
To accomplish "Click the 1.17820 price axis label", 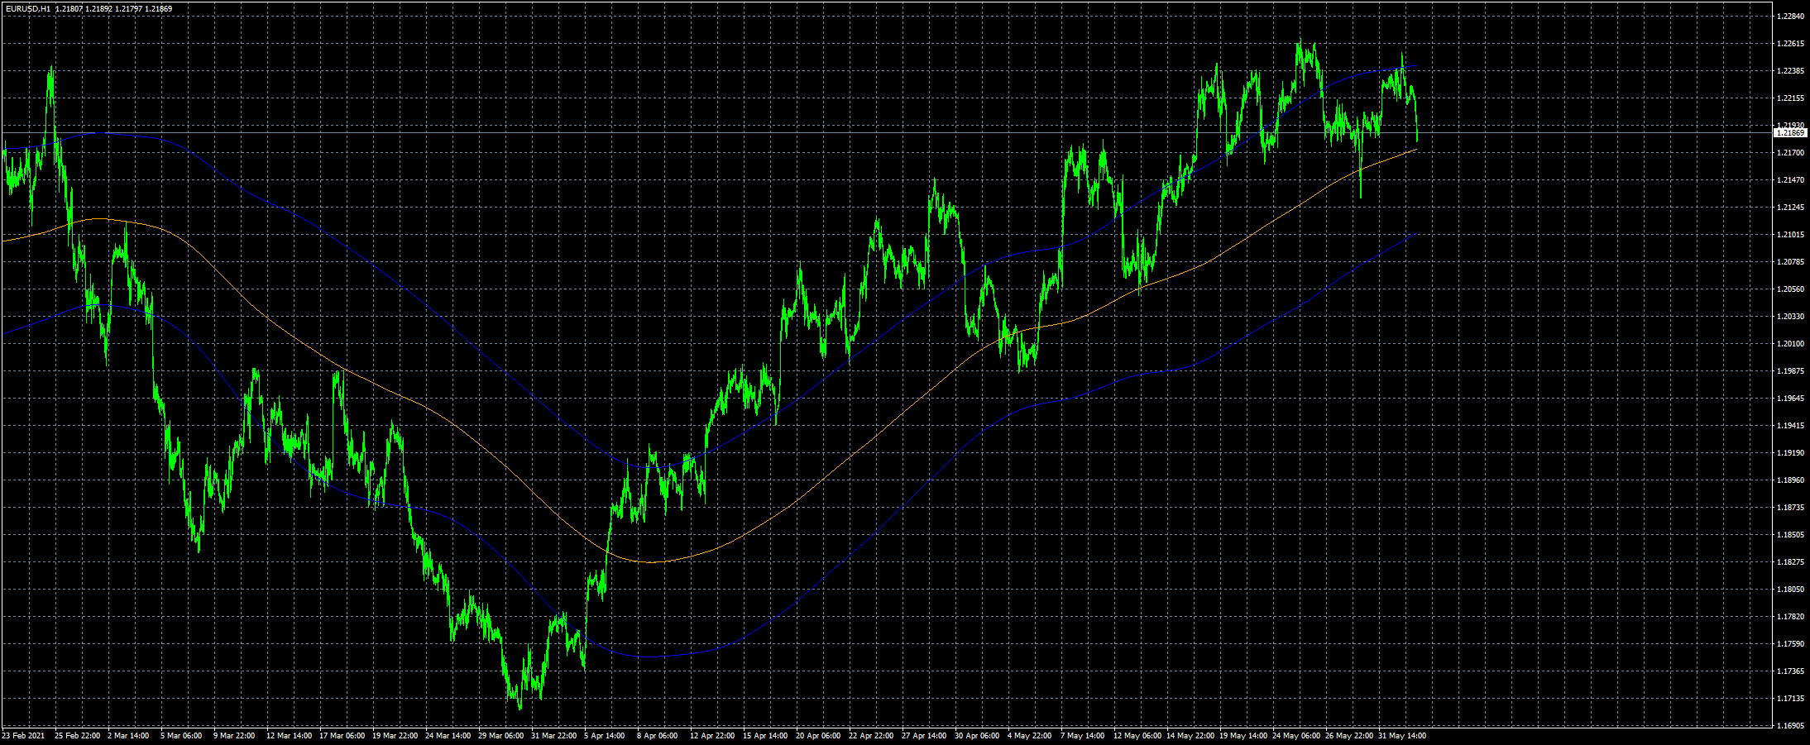I will click(x=1789, y=617).
